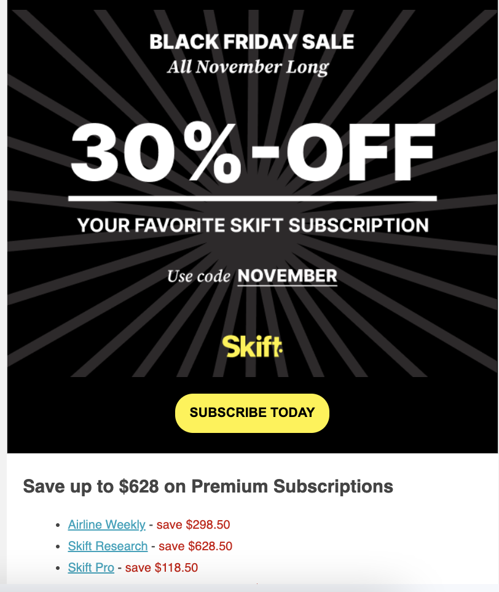The width and height of the screenshot is (499, 592).
Task: Click the white line under 30%-OFF
Action: point(252,198)
